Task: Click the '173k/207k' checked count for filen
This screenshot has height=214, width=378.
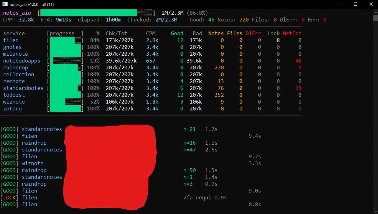Action: (x=120, y=40)
